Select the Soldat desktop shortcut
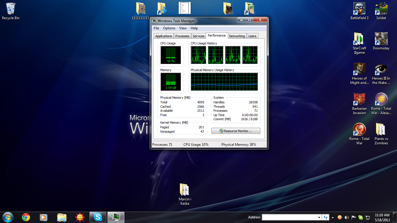This screenshot has height=223, width=397. tap(381, 11)
